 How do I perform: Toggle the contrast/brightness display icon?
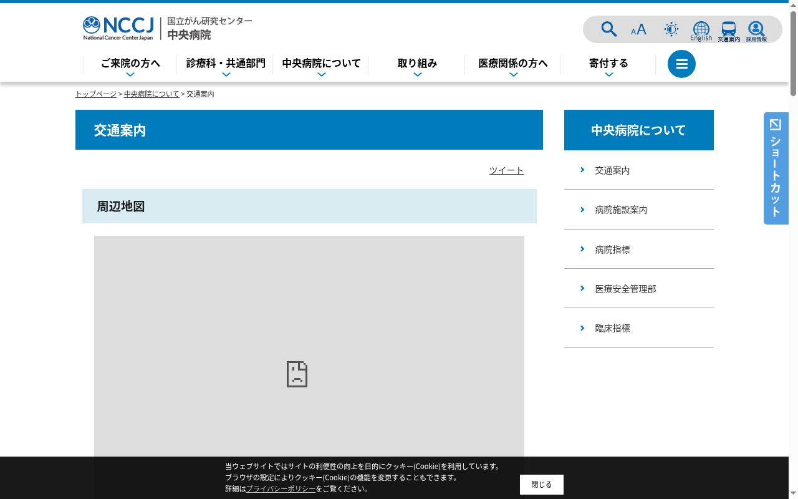pos(671,29)
